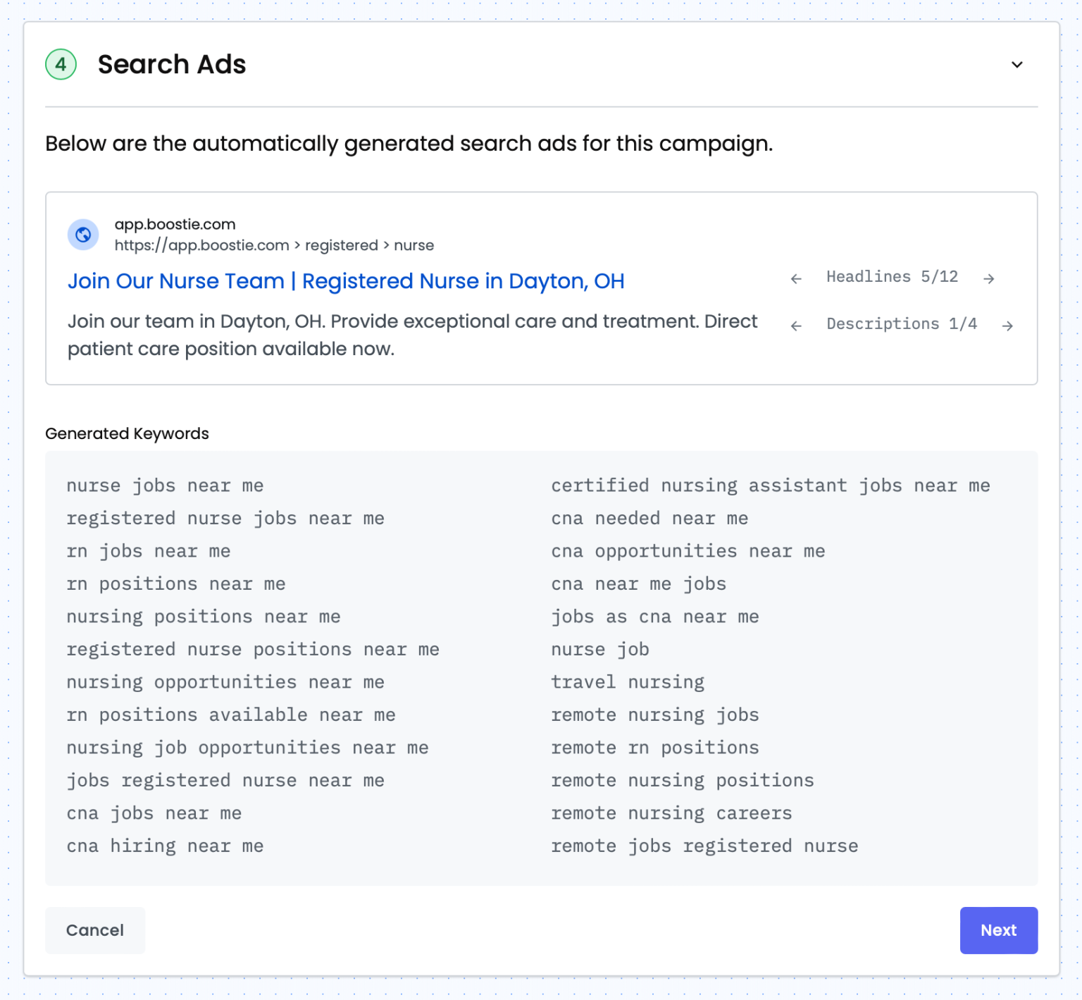Select keyword 'cna near me jobs'
Screen dimensions: 1082x1000
pos(638,584)
